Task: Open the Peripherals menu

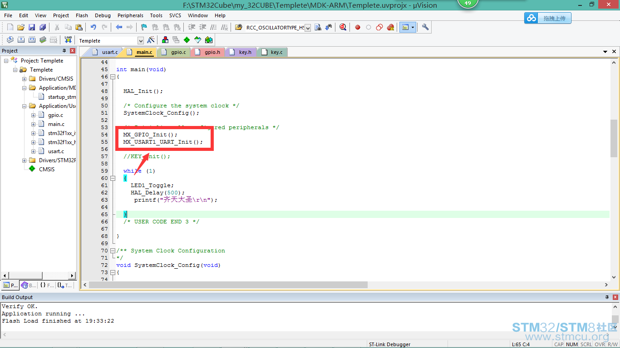Action: click(x=130, y=15)
